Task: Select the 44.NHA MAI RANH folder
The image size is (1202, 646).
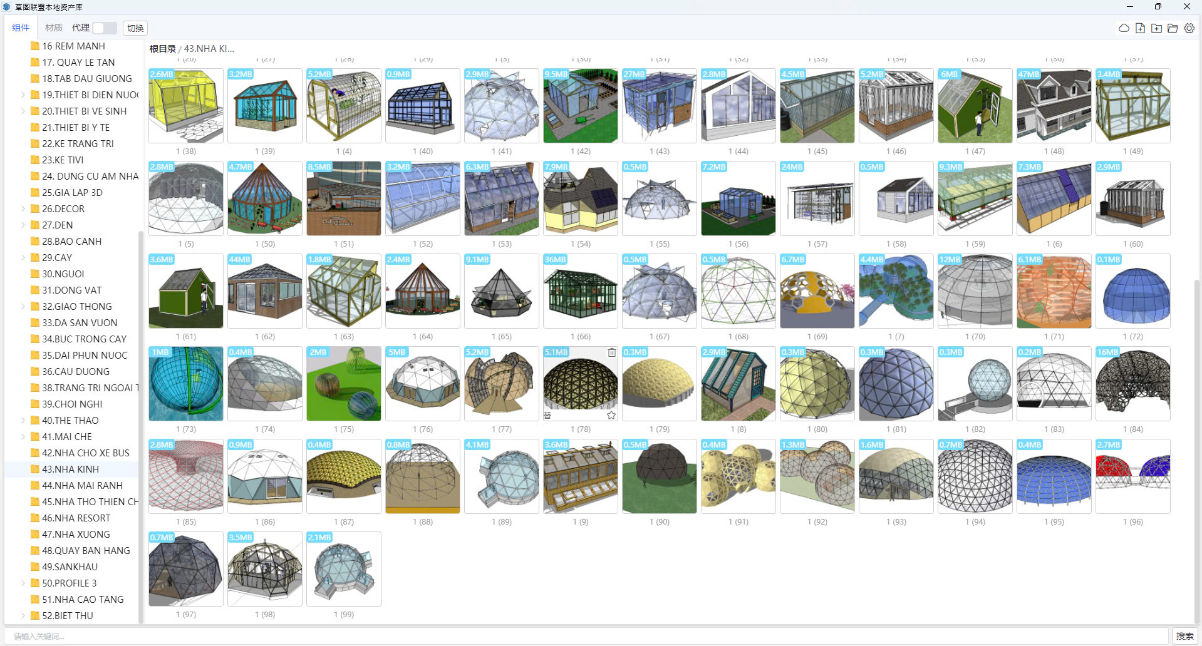Action: coord(82,486)
